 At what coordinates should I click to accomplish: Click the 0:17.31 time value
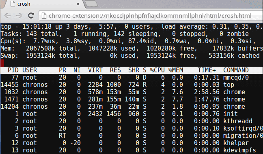click(207, 78)
